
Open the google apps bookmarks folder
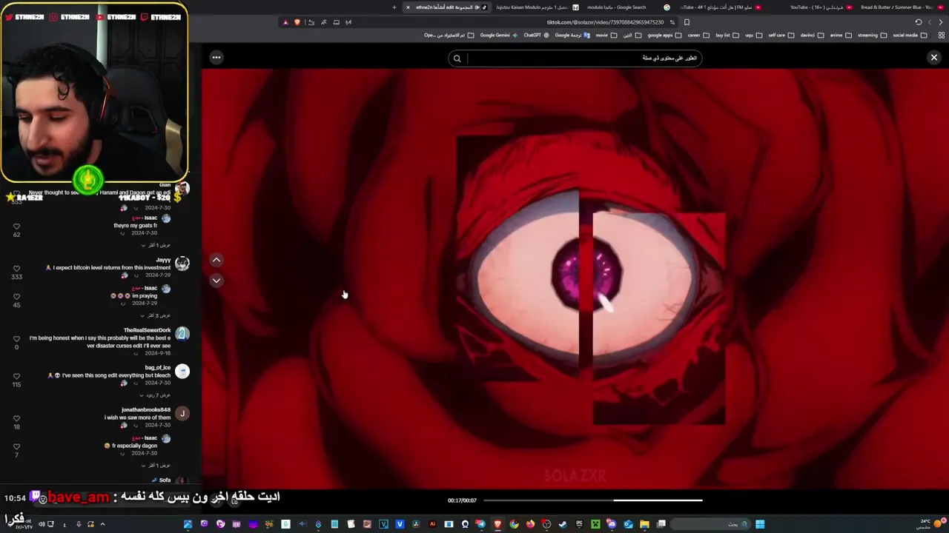[664, 35]
